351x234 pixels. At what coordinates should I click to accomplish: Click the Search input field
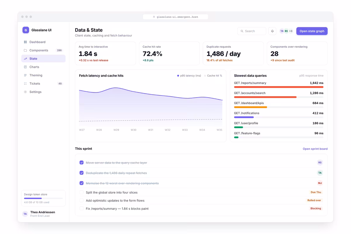click(252, 31)
